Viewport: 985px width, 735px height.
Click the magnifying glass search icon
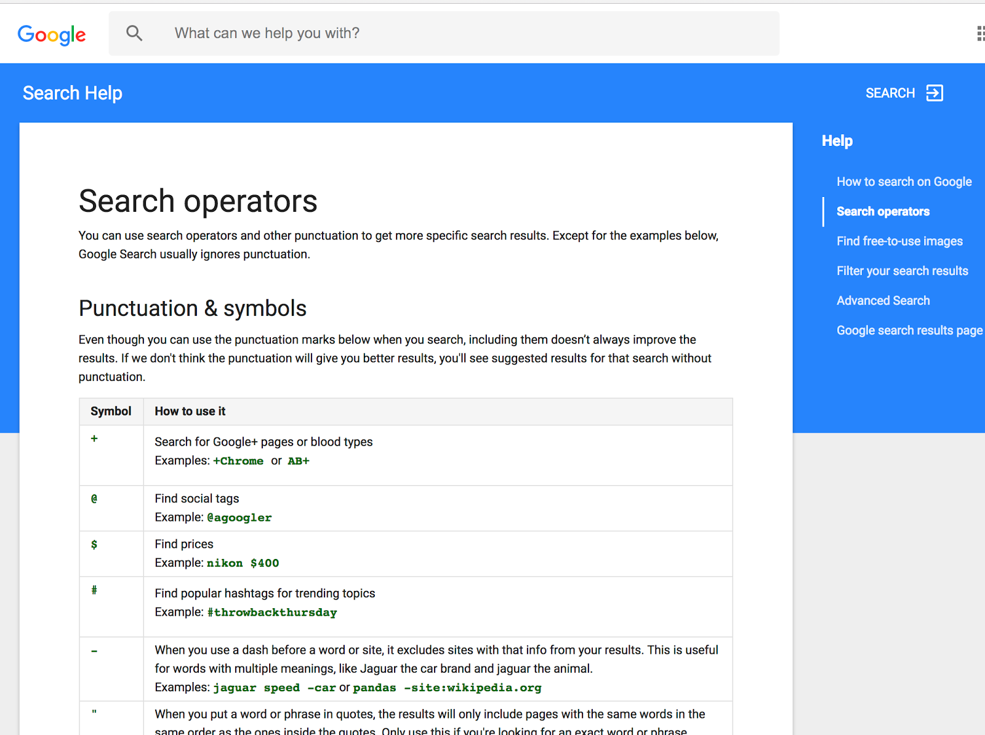pos(134,33)
